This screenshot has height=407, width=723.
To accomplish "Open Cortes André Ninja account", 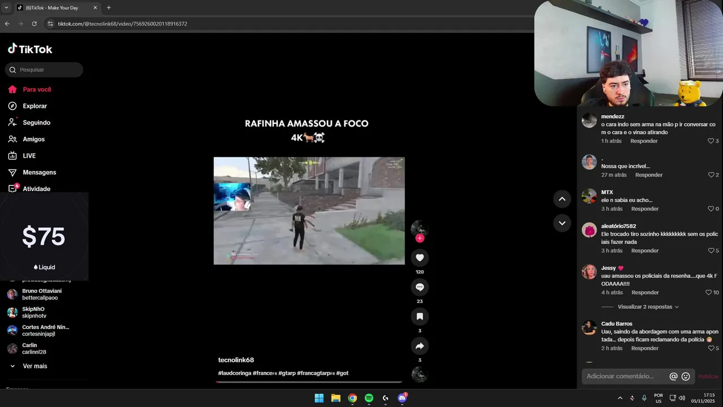I will [x=38, y=331].
